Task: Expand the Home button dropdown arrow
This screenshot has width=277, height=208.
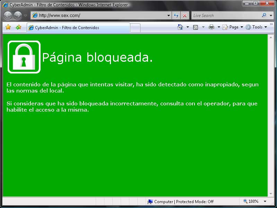Action: pyautogui.click(x=188, y=27)
